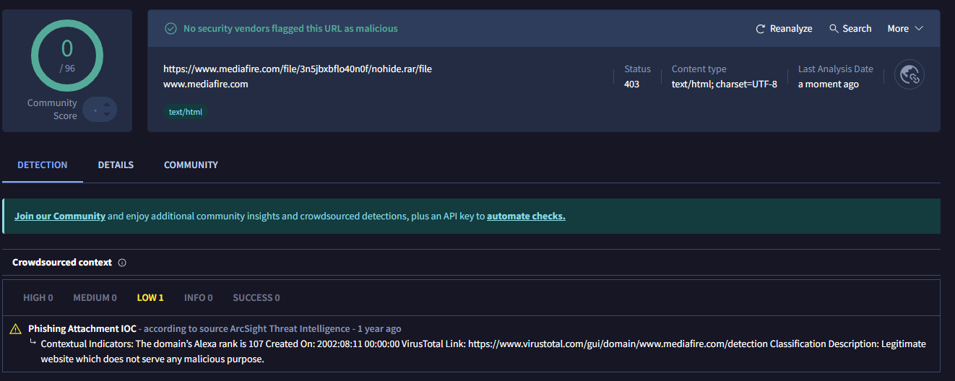
Task: Downvote the community score with the down arrow
Action: 107,114
